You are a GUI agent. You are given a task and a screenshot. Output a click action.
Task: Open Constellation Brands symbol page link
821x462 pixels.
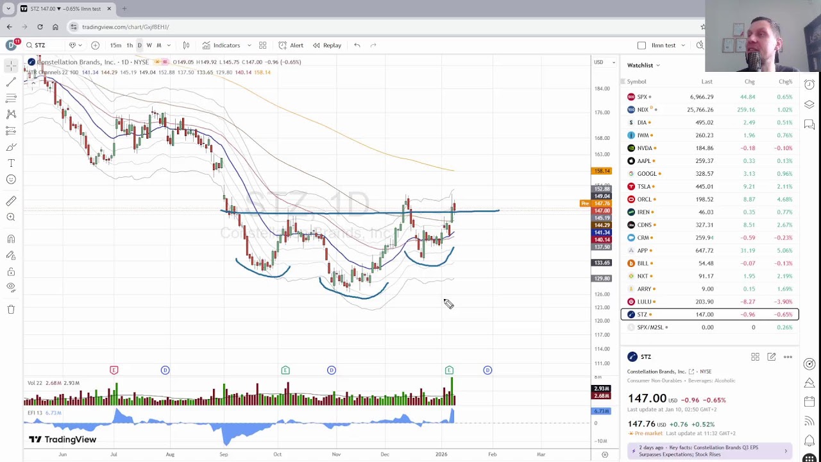(x=691, y=372)
